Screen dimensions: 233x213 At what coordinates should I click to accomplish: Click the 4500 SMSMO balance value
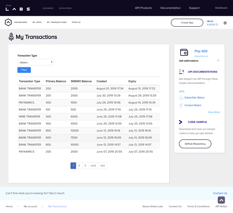(74, 123)
